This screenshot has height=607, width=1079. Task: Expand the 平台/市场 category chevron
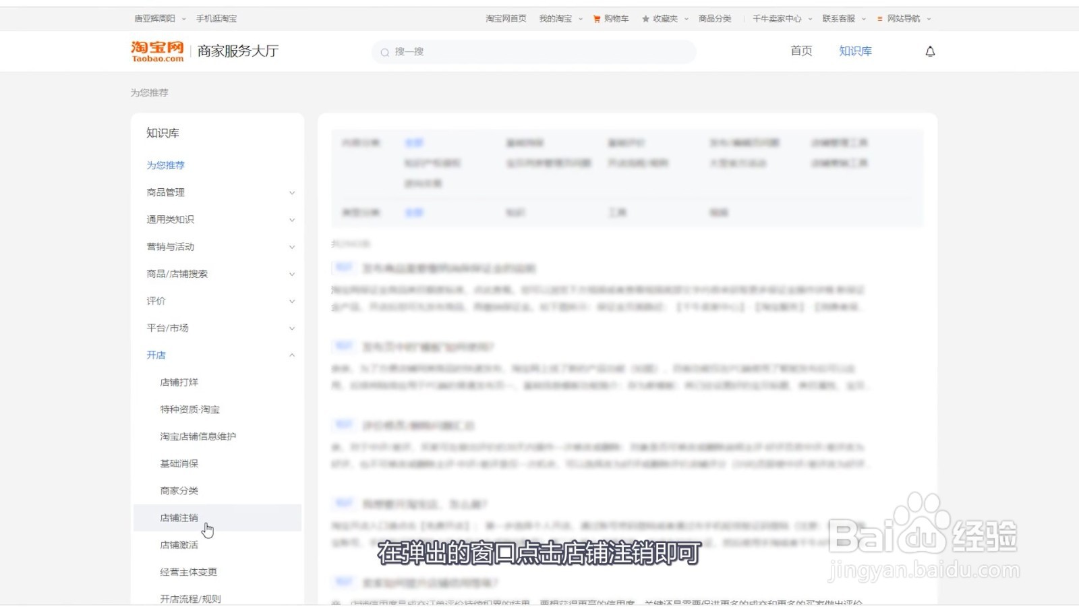point(292,328)
